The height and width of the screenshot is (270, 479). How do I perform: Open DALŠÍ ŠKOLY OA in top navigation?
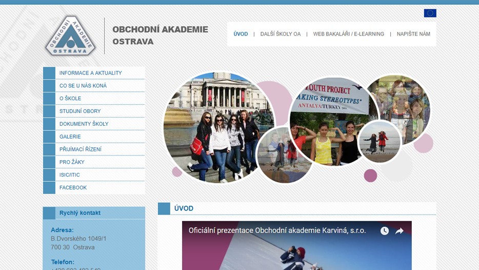point(281,34)
